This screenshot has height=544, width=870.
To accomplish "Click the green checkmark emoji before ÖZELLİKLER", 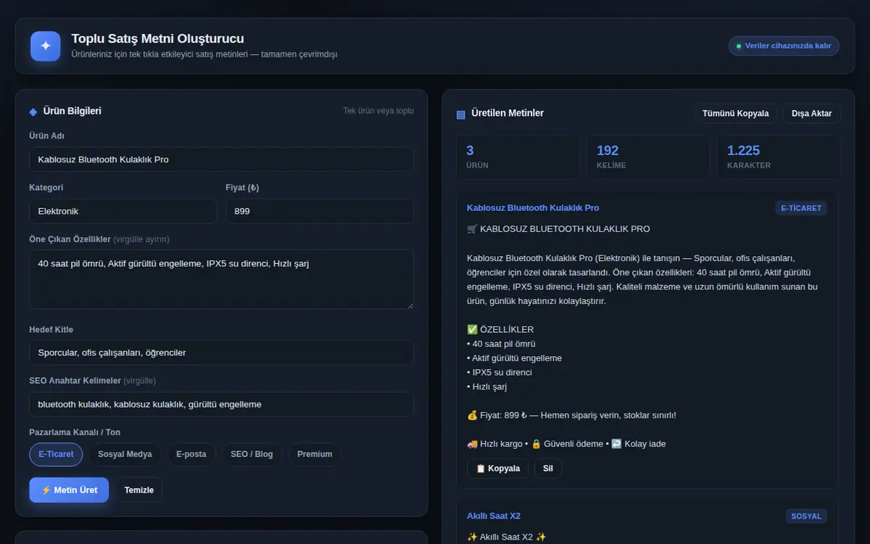I will pos(472,329).
